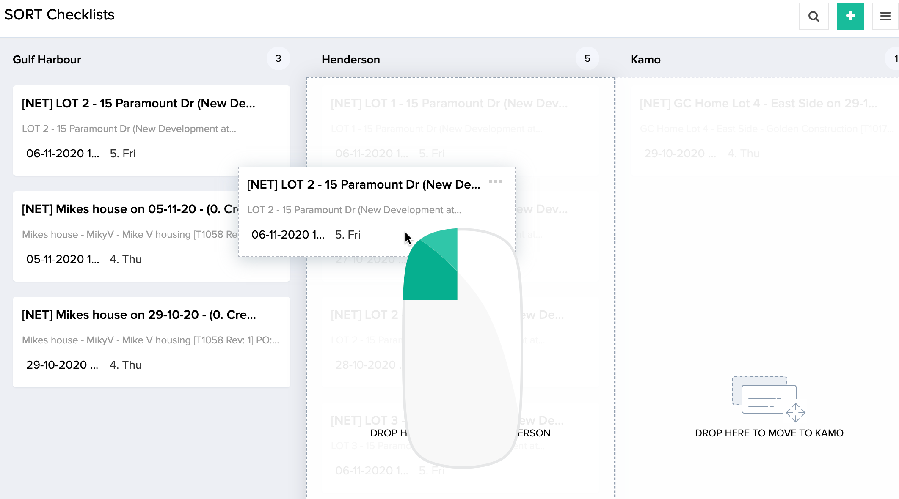
Task: Open the hamburger menu icon
Action: point(885,16)
